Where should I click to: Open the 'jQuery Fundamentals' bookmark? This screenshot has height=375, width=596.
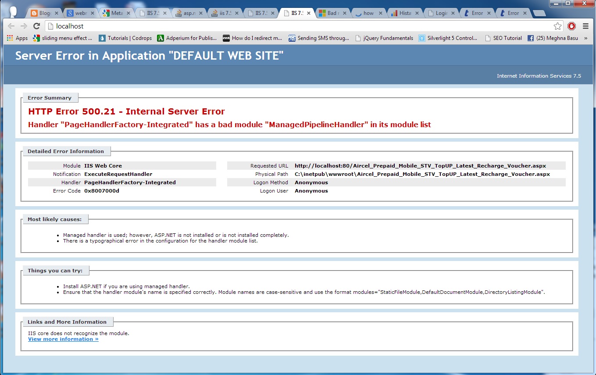click(x=384, y=38)
